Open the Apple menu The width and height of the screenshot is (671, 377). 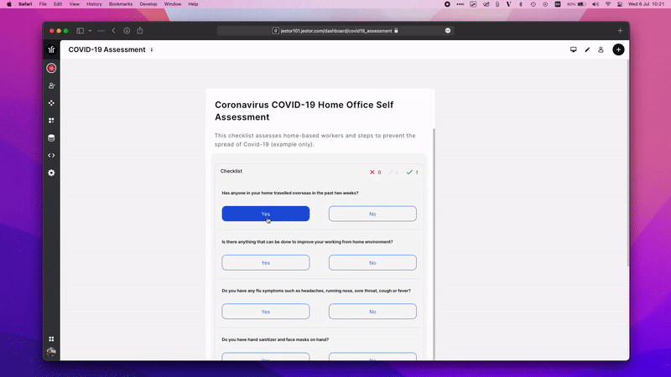point(9,4)
